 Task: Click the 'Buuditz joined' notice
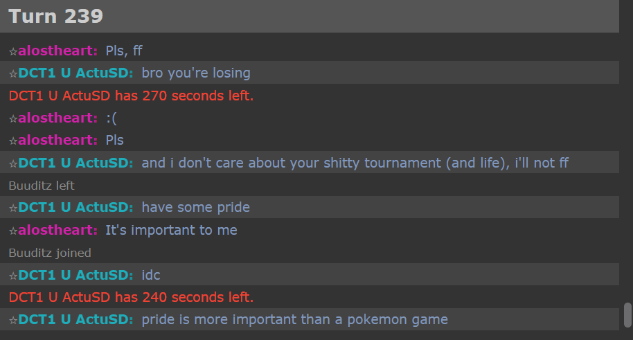(x=50, y=253)
